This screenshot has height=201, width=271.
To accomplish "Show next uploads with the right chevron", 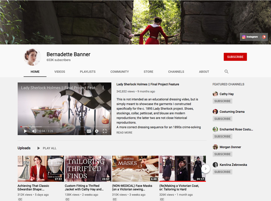I will (x=206, y=169).
